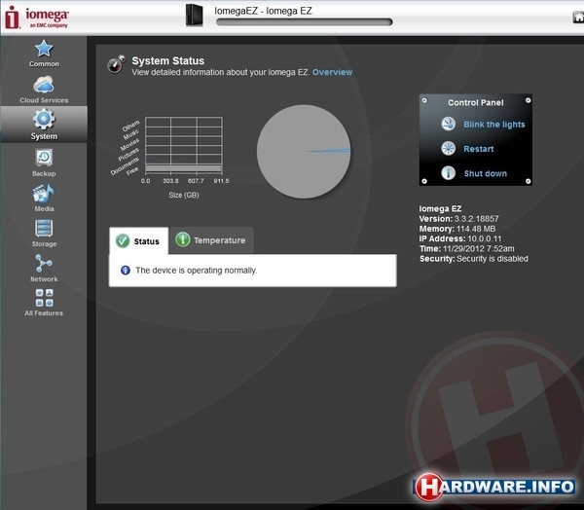Click the Restart link
The width and height of the screenshot is (584, 510).
tap(479, 149)
